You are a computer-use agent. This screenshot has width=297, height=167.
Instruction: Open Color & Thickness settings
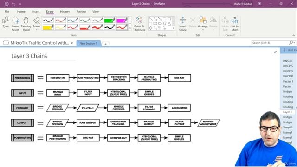click(139, 24)
